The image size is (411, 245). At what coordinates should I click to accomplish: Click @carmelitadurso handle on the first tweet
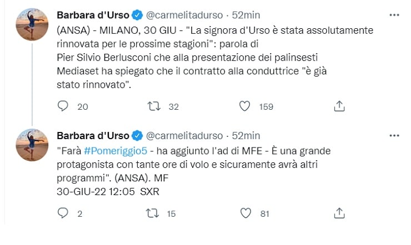pyautogui.click(x=184, y=15)
